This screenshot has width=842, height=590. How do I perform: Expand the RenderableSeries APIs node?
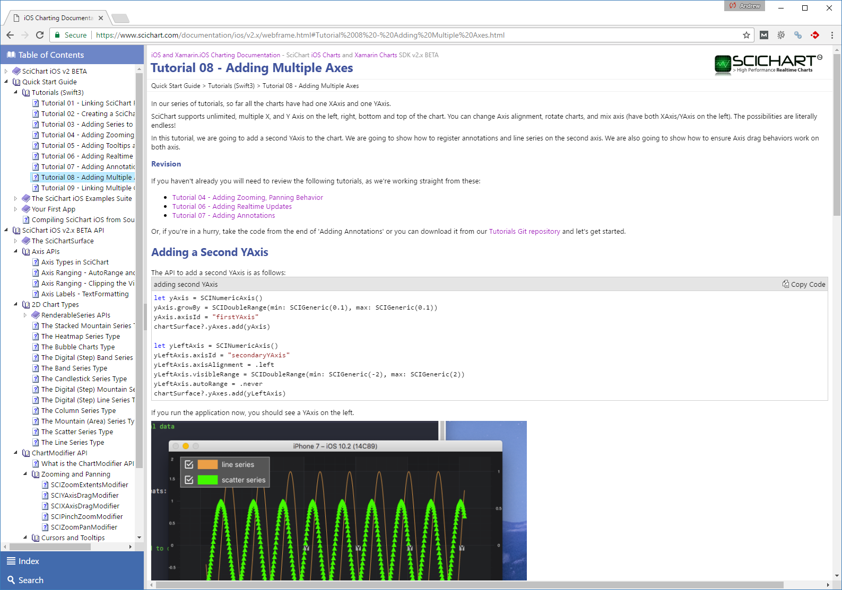pyautogui.click(x=25, y=315)
